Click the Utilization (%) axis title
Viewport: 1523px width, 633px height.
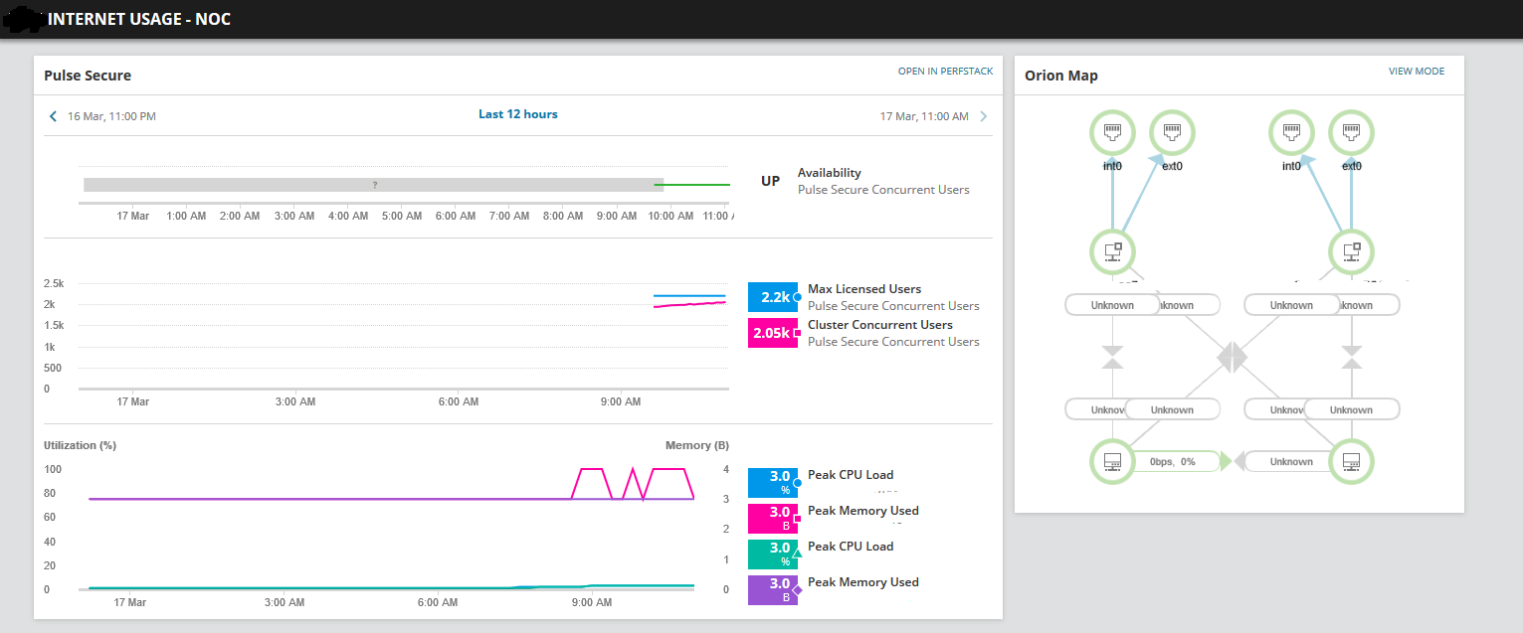click(81, 445)
